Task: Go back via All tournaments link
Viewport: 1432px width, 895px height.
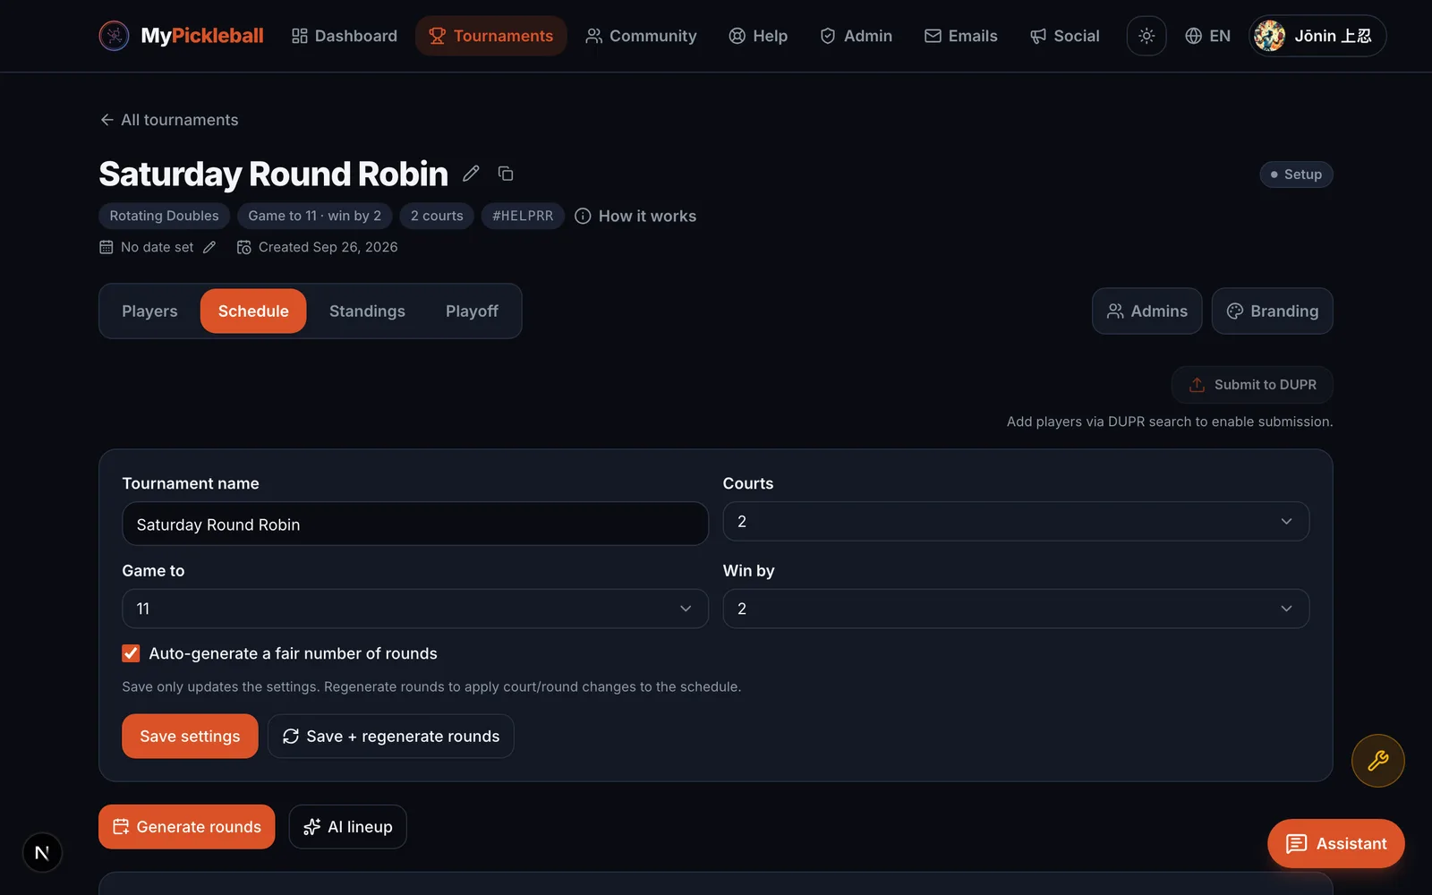Action: pyautogui.click(x=169, y=120)
